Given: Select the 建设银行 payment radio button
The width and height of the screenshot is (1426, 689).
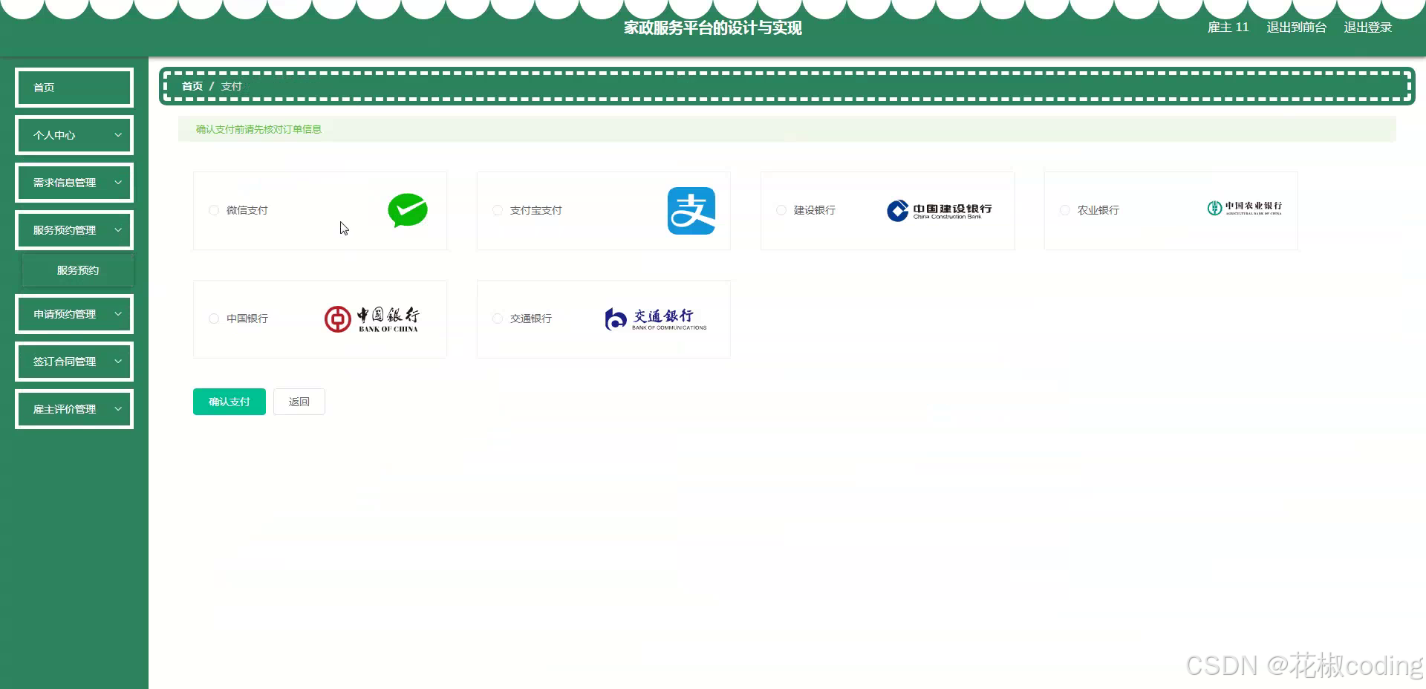Looking at the screenshot, I should click(x=781, y=210).
